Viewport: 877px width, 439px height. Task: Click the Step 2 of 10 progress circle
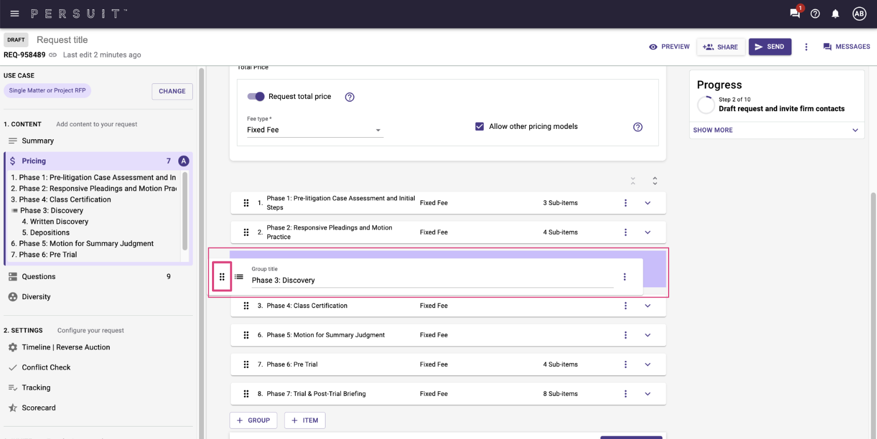coord(706,105)
